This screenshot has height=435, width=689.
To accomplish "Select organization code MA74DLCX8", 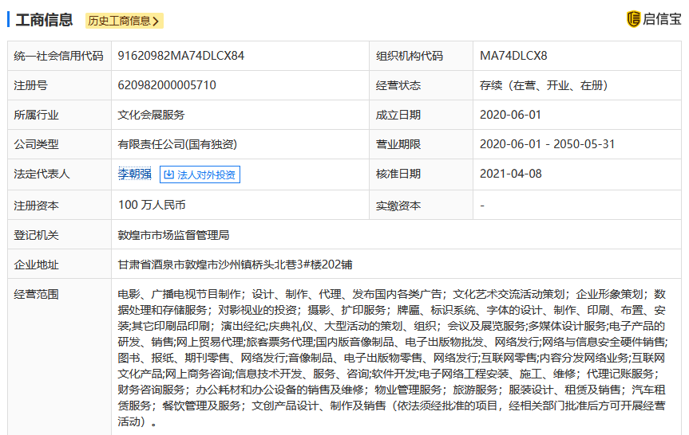I will click(x=513, y=56).
